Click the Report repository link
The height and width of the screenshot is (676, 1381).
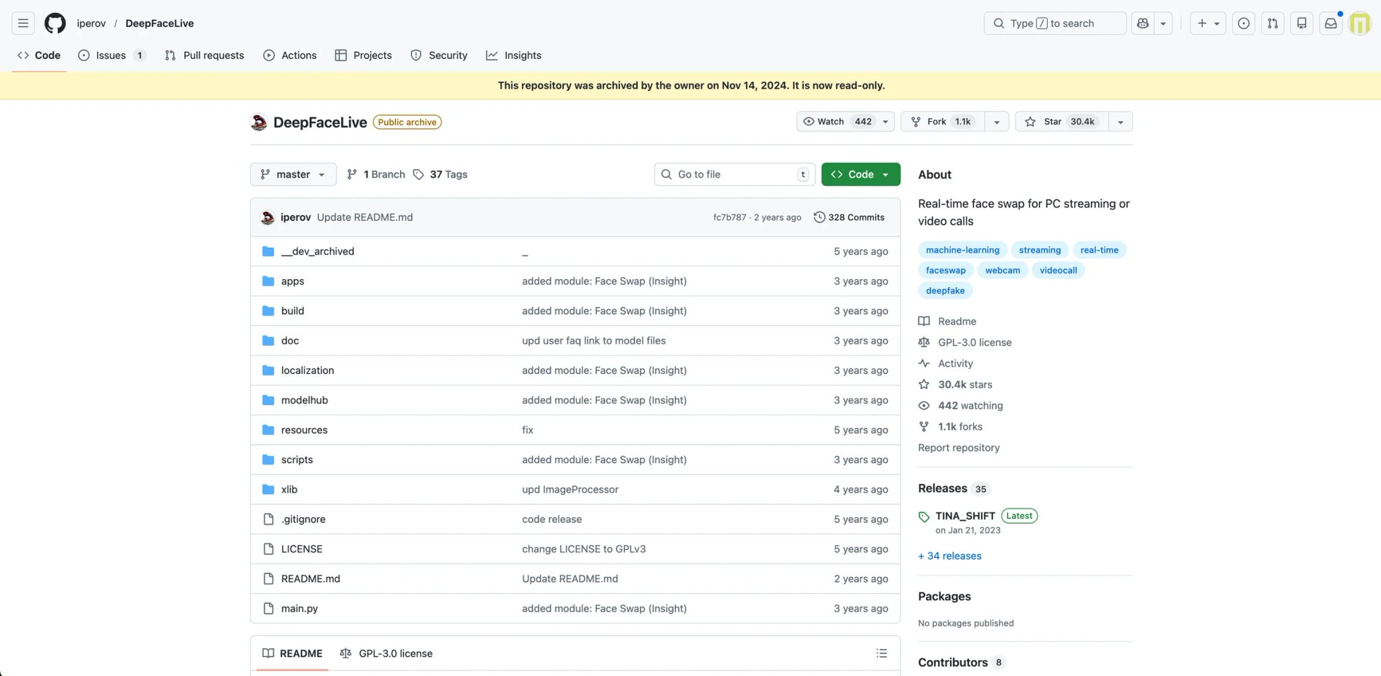tap(958, 448)
